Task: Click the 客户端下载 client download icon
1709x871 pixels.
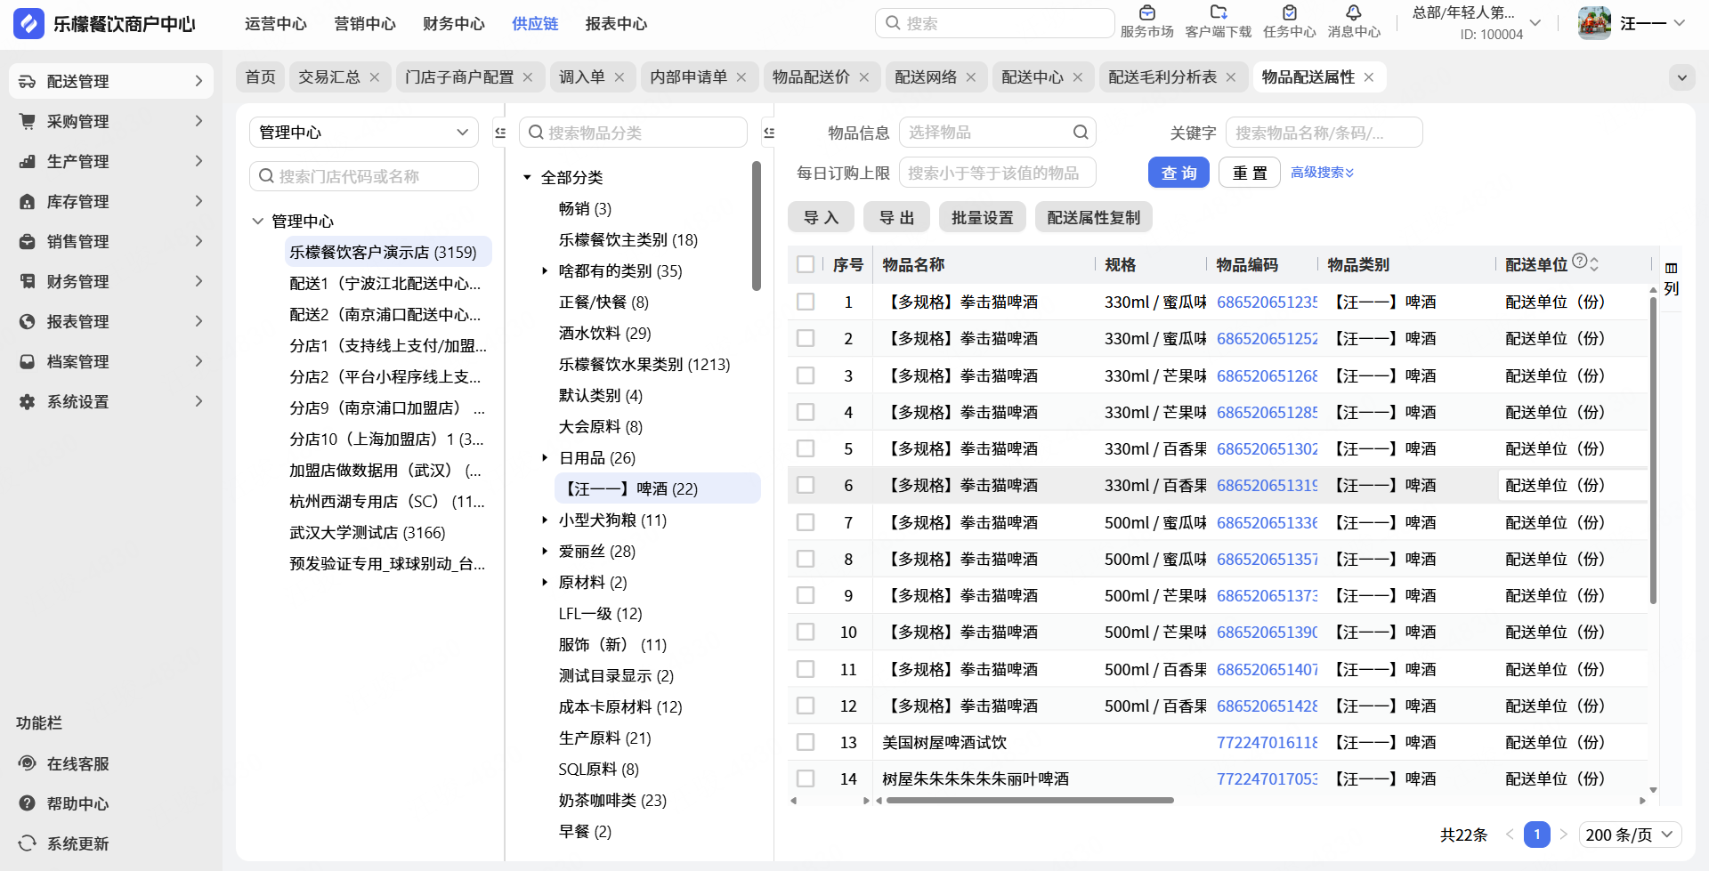Action: (x=1218, y=13)
